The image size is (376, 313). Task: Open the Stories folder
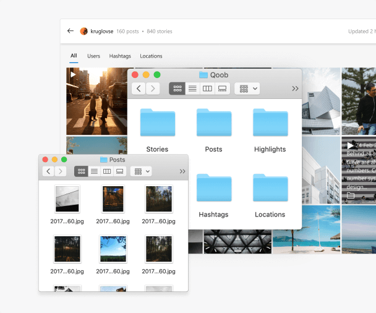pyautogui.click(x=158, y=131)
